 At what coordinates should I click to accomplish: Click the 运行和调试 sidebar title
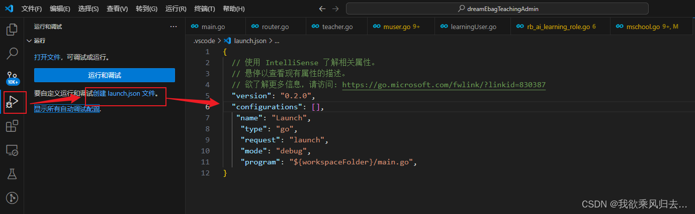[x=48, y=27]
